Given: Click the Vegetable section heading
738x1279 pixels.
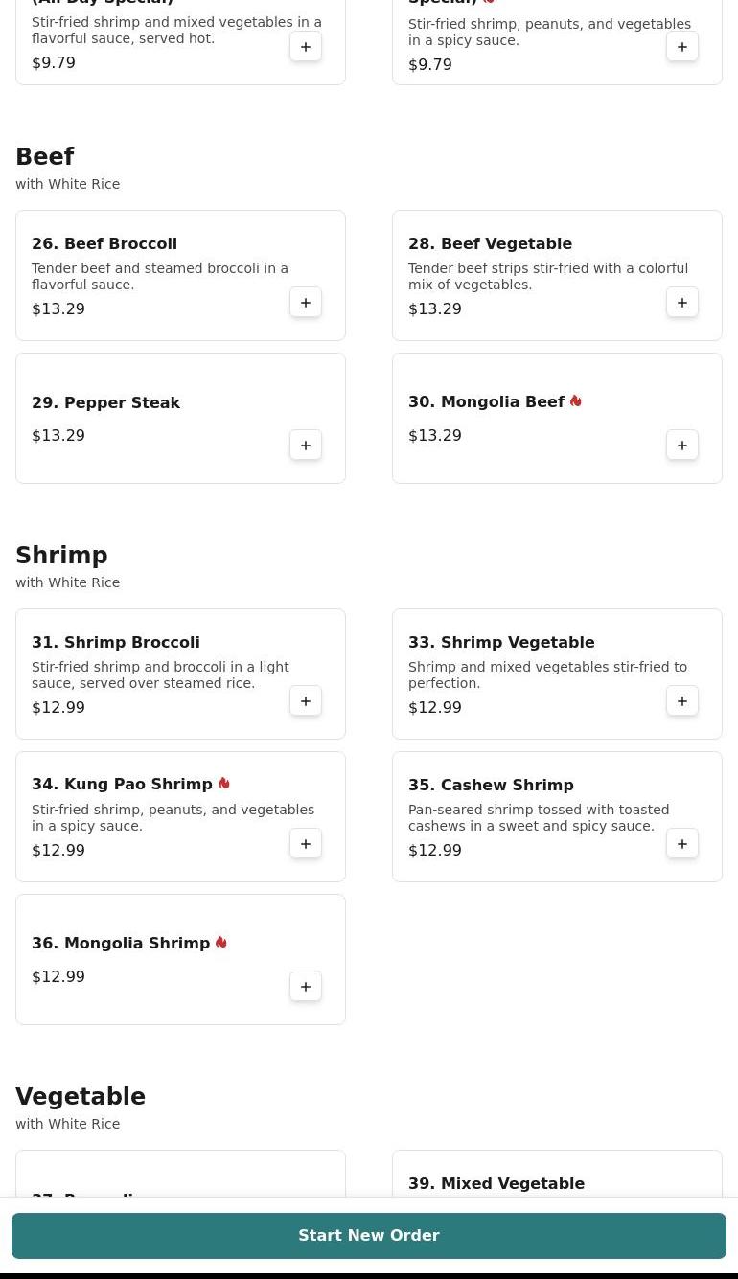Looking at the screenshot, I should tap(81, 1097).
